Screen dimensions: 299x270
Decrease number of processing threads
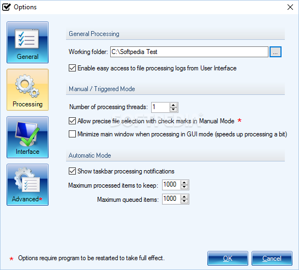coord(173,110)
